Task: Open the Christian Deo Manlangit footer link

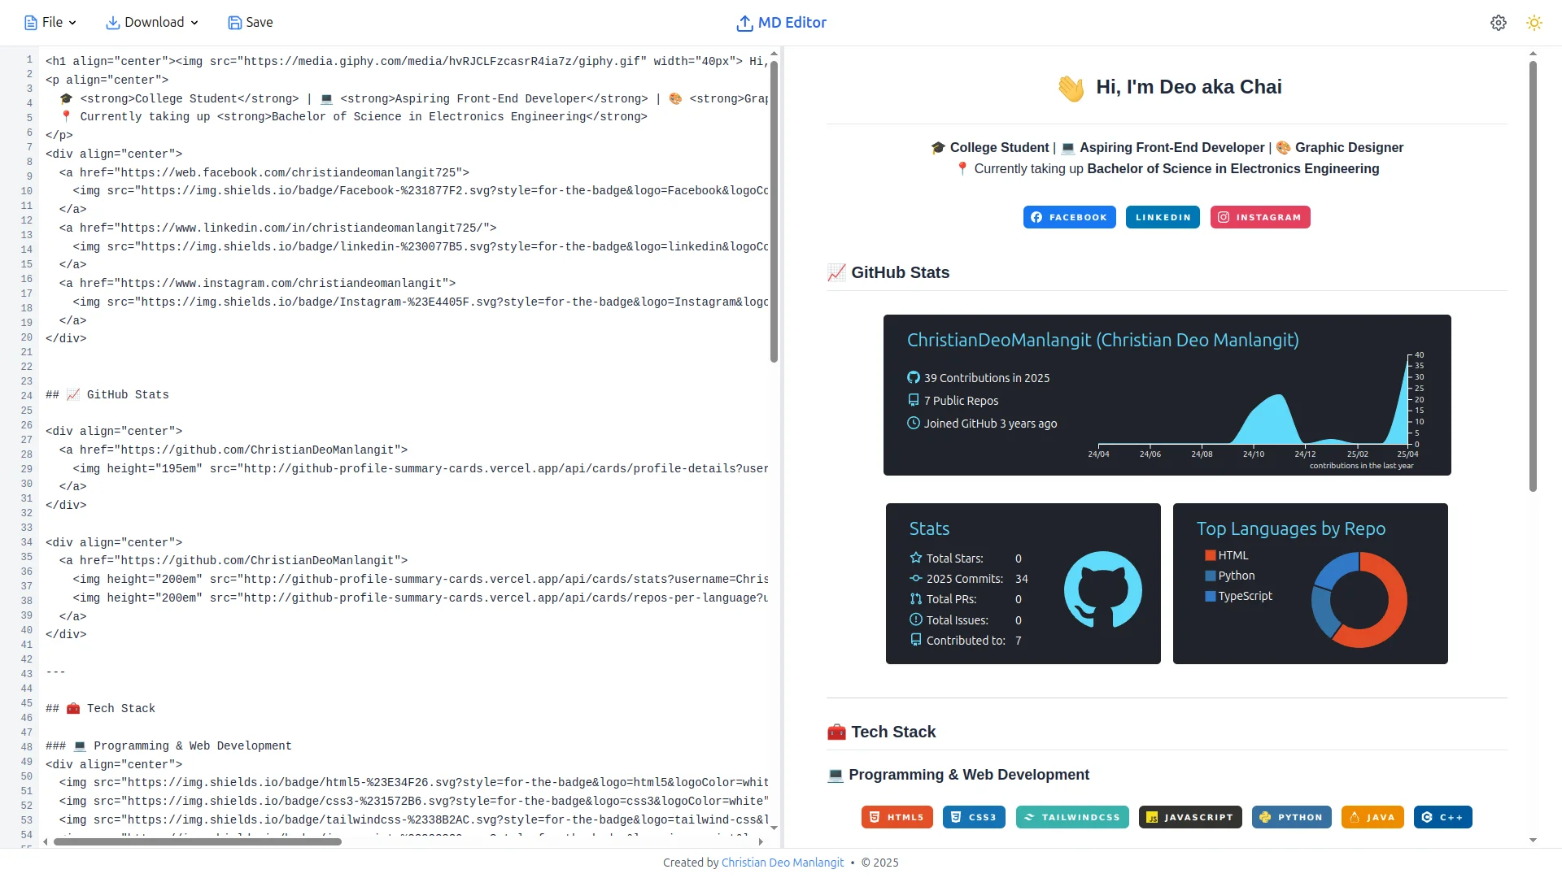Action: coord(783,863)
